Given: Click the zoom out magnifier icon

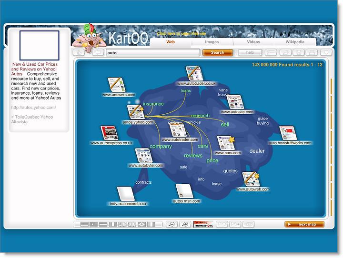Looking at the screenshot, I should click(x=171, y=224).
